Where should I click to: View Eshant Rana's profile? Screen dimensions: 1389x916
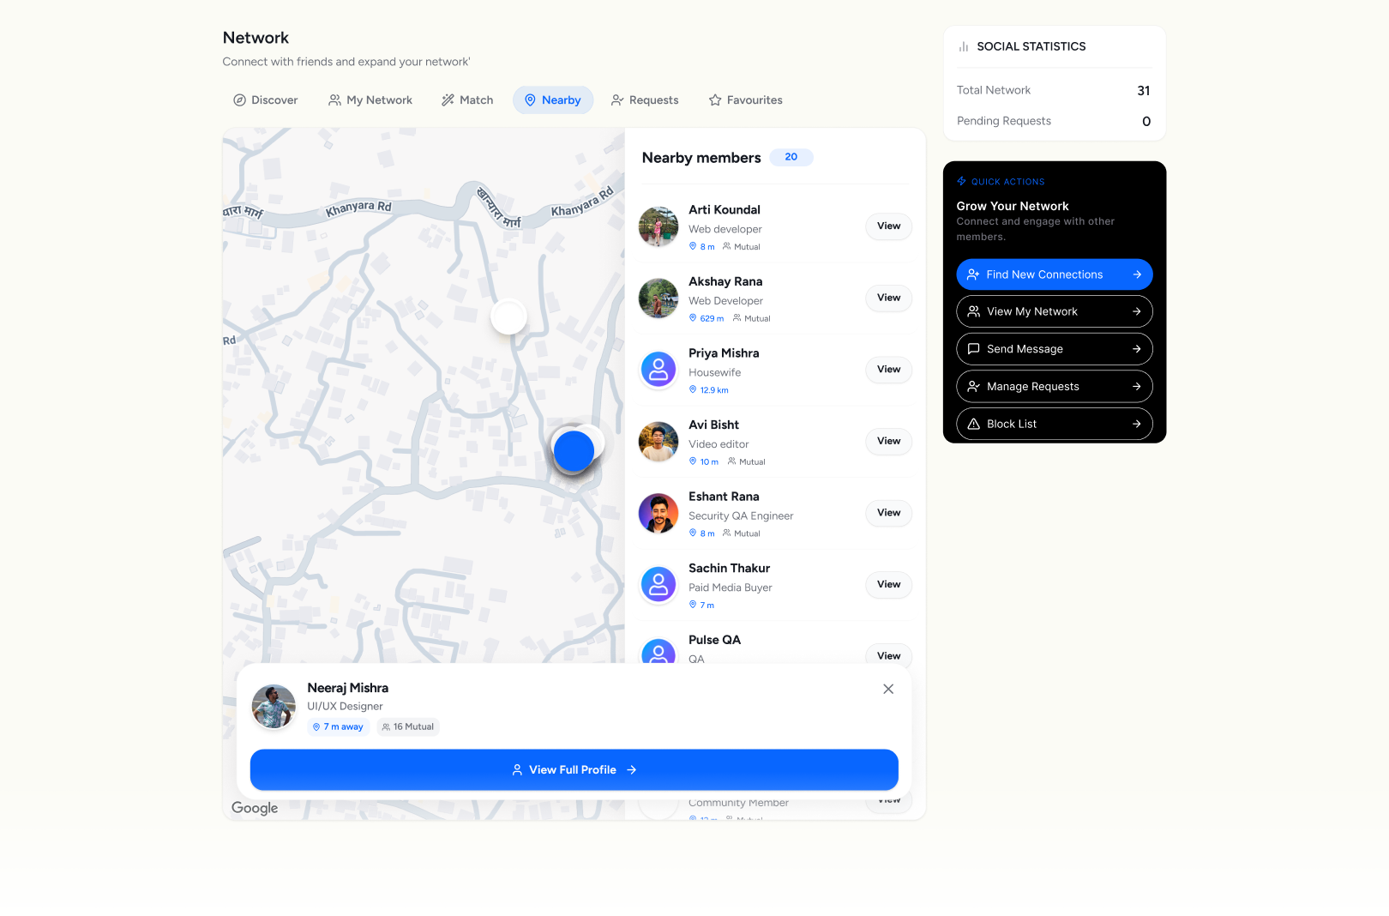click(888, 513)
